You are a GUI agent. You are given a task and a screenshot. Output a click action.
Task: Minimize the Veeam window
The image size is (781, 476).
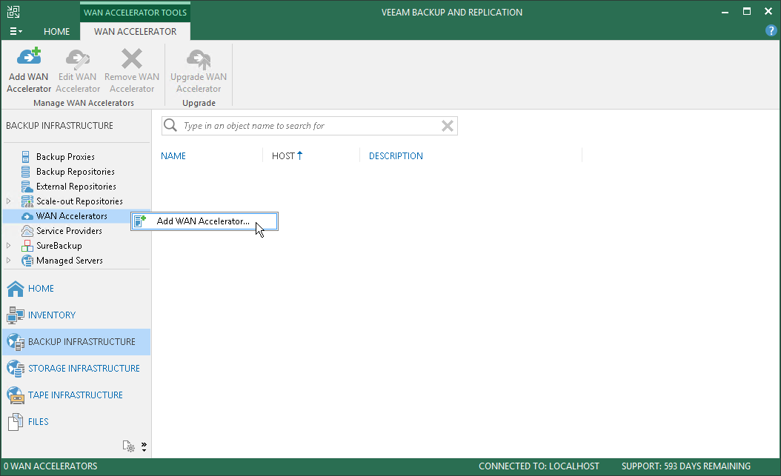pos(725,12)
